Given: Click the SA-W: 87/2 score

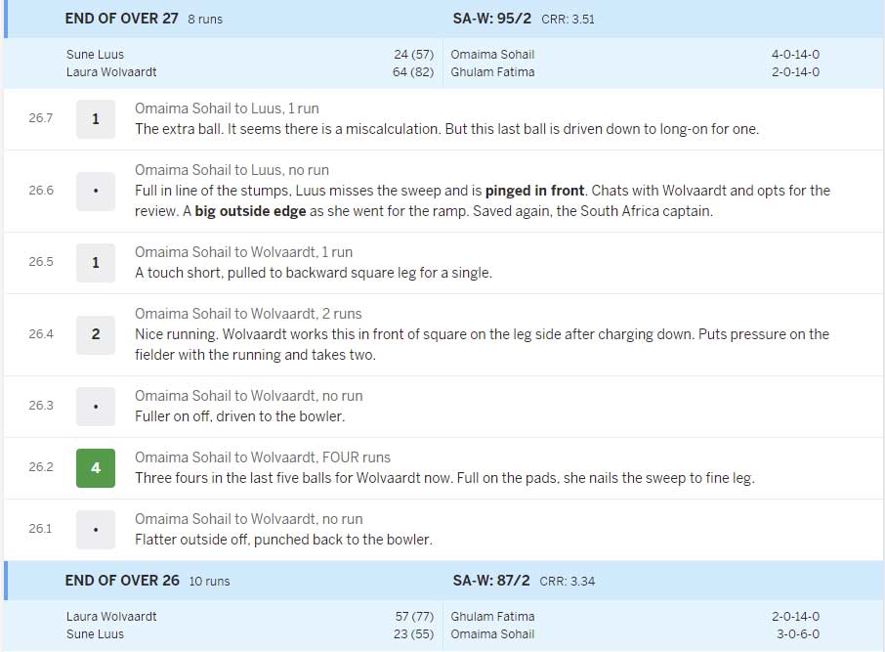Looking at the screenshot, I should [490, 581].
